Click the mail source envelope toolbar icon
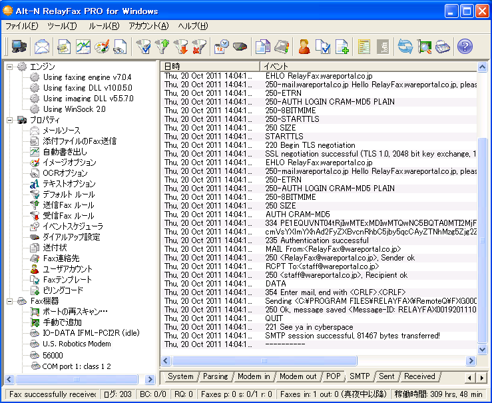This screenshot has height=403, width=492. pyautogui.click(x=42, y=47)
